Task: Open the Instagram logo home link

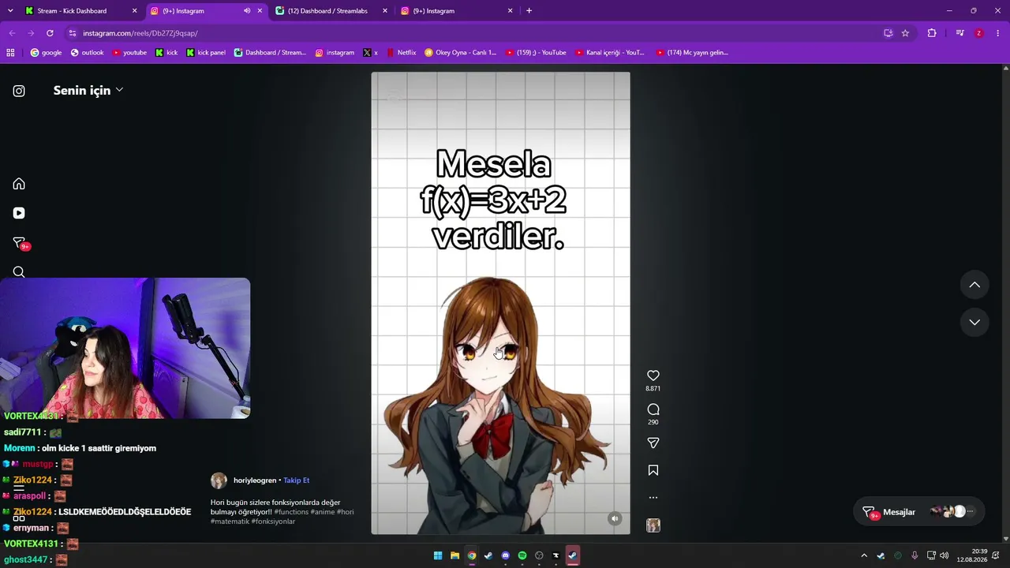Action: click(19, 91)
